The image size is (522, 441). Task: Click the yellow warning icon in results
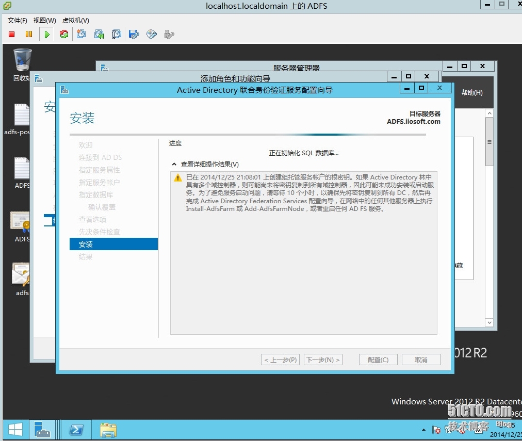(x=178, y=178)
